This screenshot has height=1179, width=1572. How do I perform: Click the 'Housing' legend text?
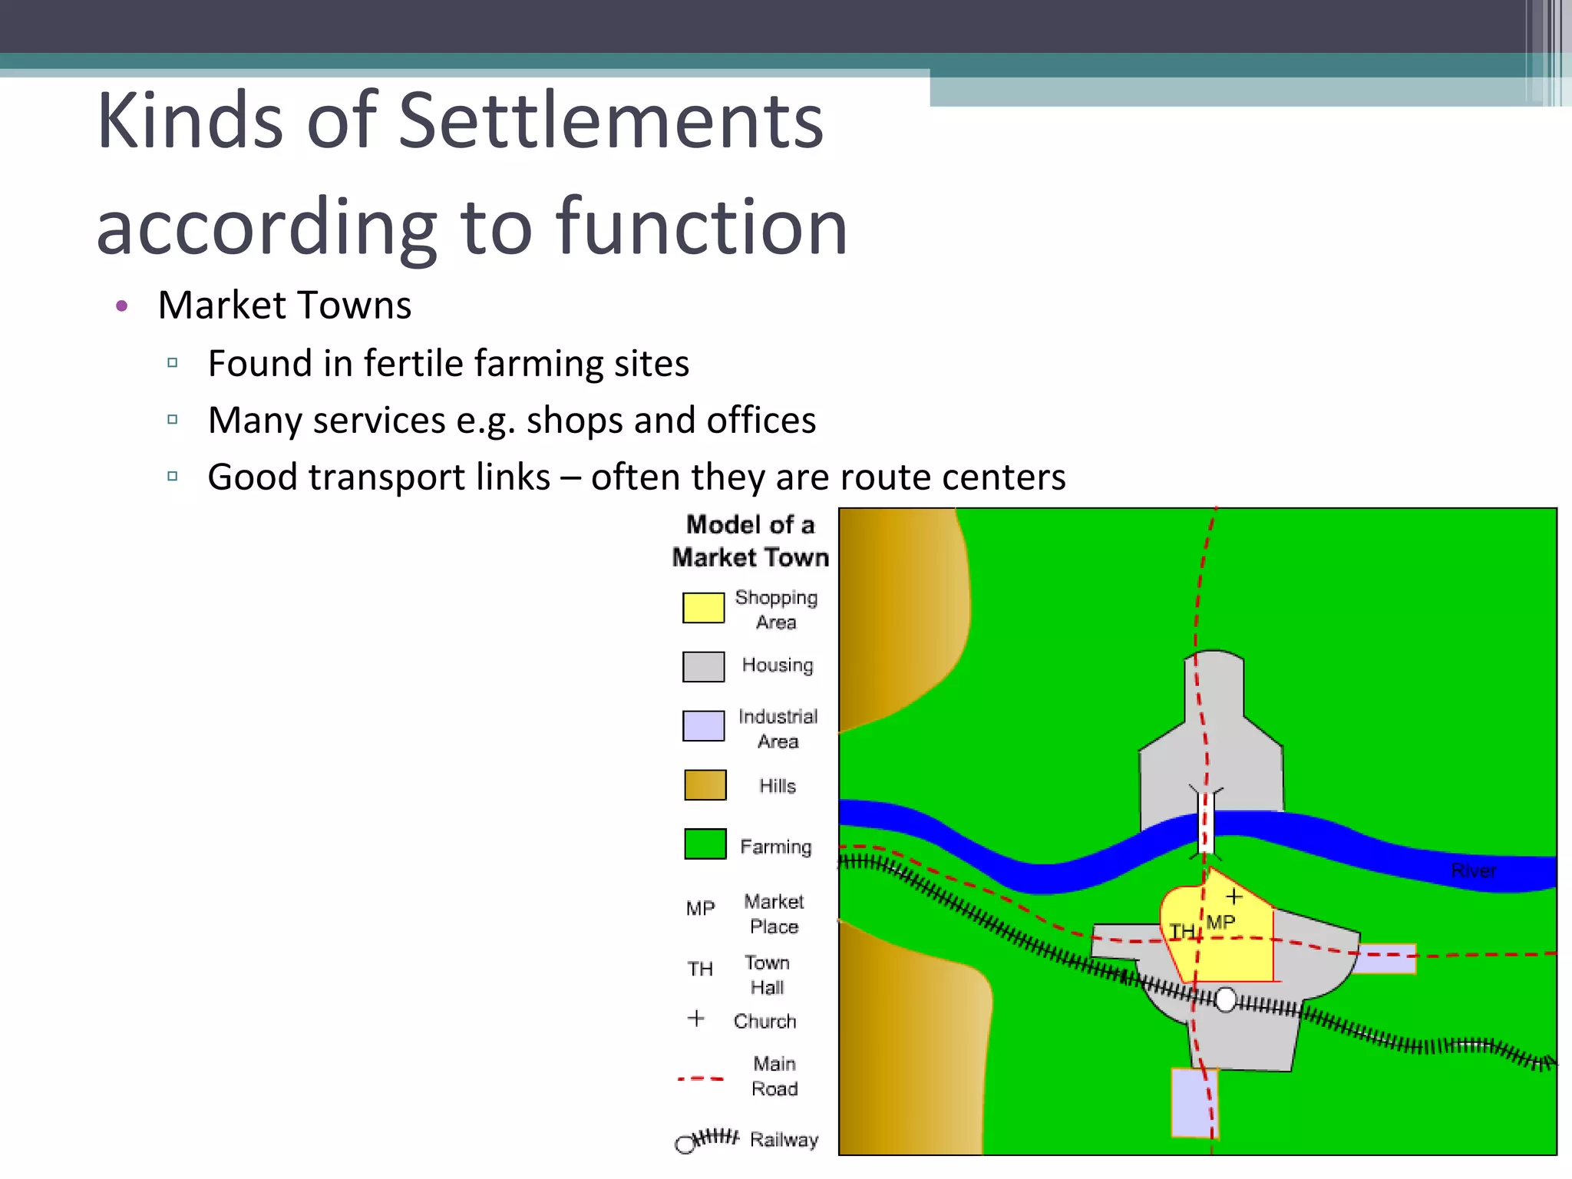(x=778, y=665)
